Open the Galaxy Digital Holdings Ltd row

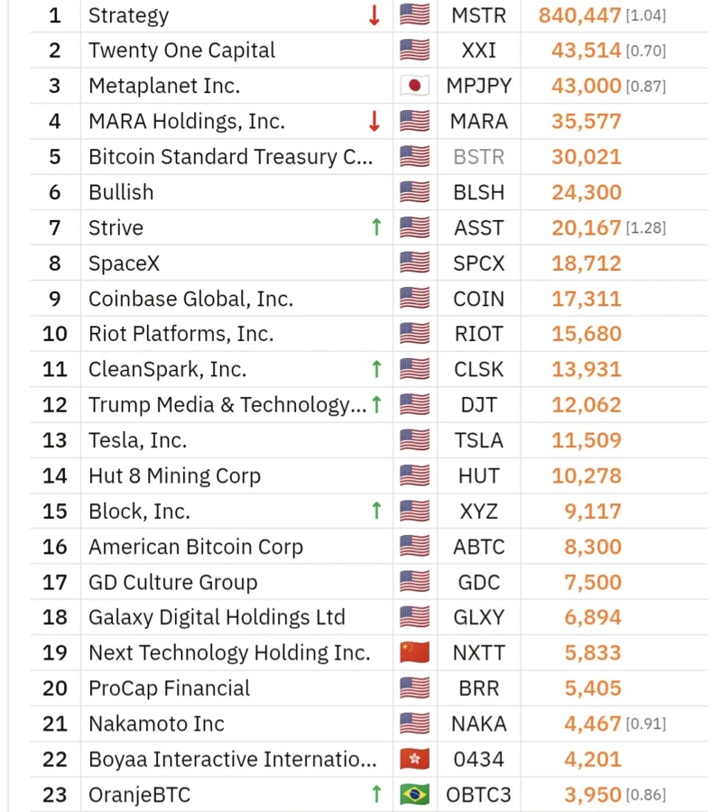tap(368, 617)
